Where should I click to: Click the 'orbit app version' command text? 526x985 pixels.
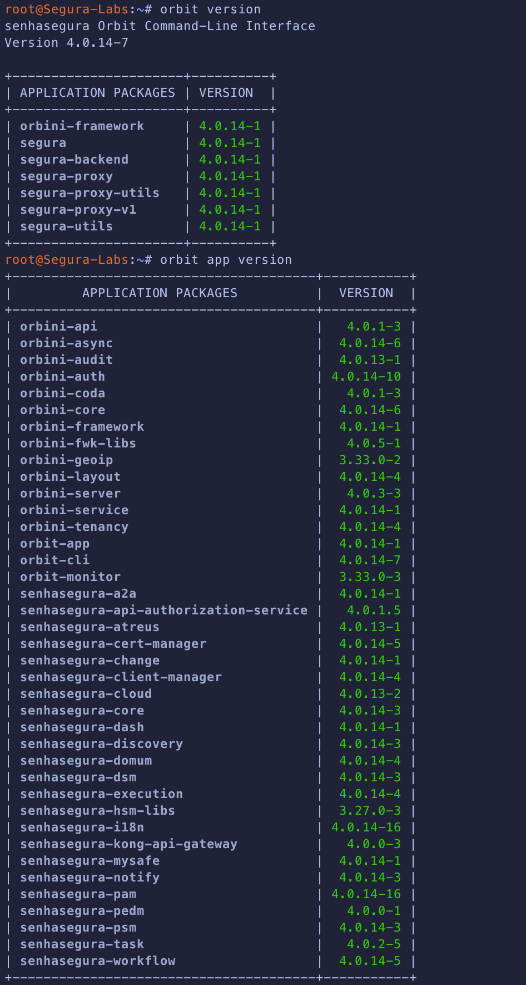pyautogui.click(x=226, y=260)
